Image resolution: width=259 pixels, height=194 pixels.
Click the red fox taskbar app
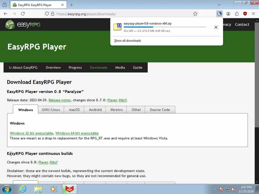tap(69, 189)
